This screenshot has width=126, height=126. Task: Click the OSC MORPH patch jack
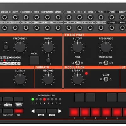click(26, 17)
